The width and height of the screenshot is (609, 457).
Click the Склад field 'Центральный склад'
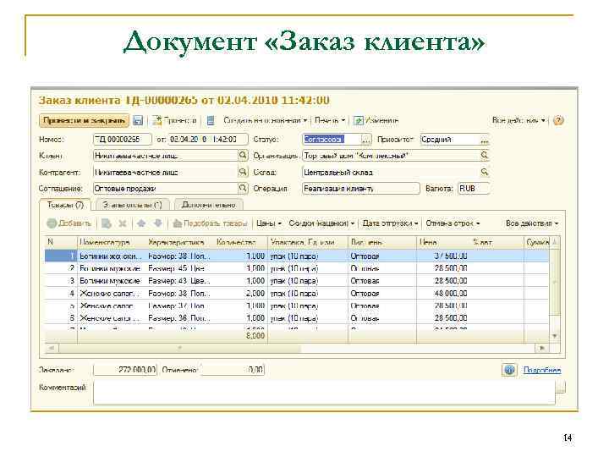[x=391, y=172]
